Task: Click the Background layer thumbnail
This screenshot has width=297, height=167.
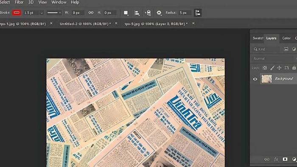Action: pyautogui.click(x=266, y=79)
